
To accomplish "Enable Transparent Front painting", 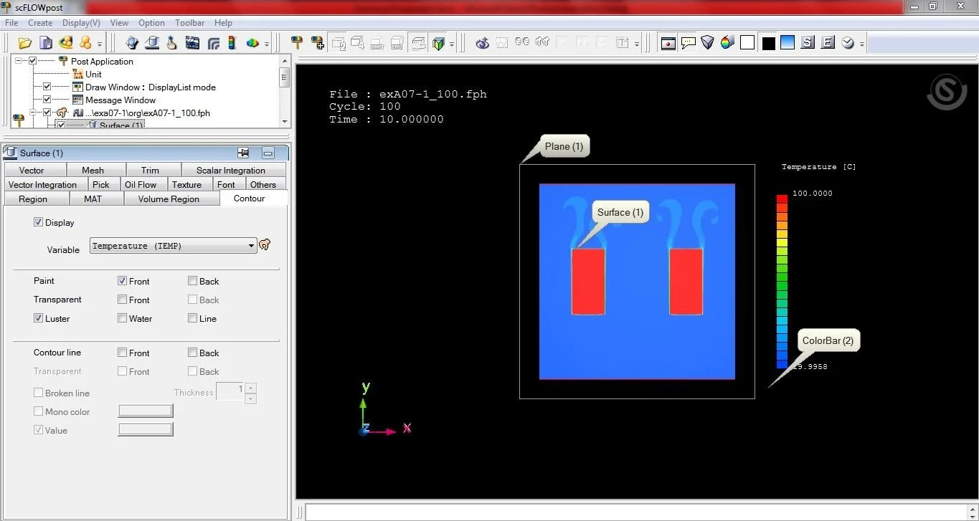I will [122, 300].
